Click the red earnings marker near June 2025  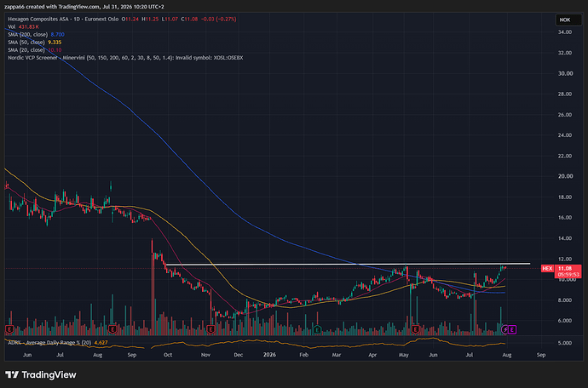[x=9, y=329]
